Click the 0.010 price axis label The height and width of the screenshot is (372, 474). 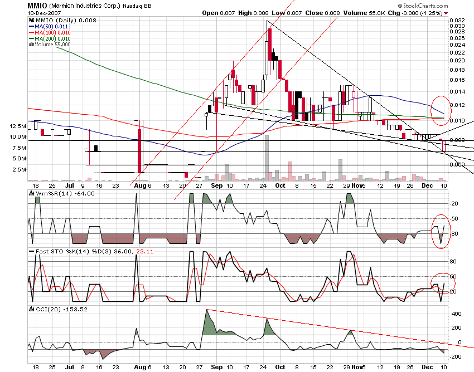[x=457, y=120]
